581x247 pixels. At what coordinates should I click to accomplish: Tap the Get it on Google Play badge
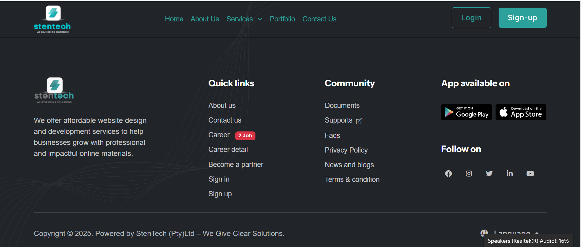click(466, 112)
